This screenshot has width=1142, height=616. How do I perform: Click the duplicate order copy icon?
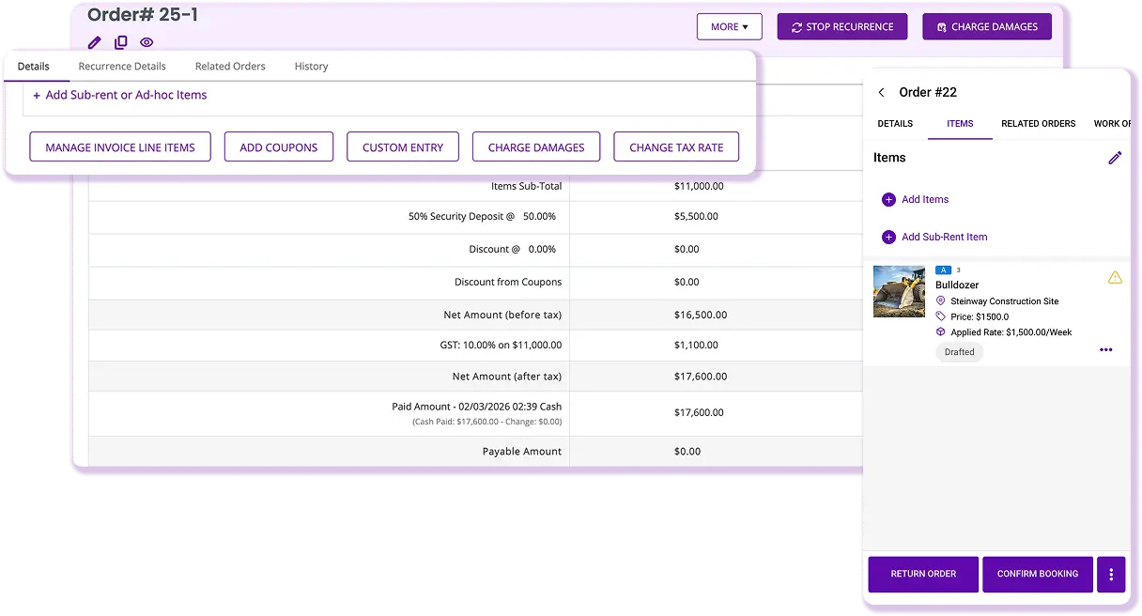pyautogui.click(x=120, y=42)
